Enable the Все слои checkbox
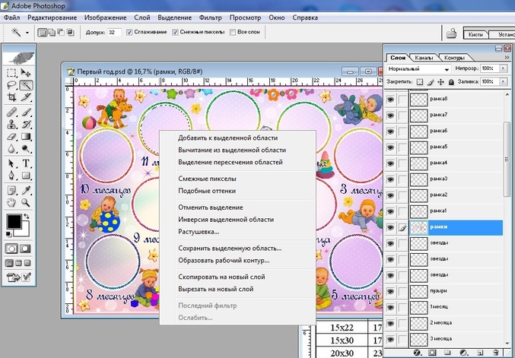The width and height of the screenshot is (515, 358). click(234, 33)
